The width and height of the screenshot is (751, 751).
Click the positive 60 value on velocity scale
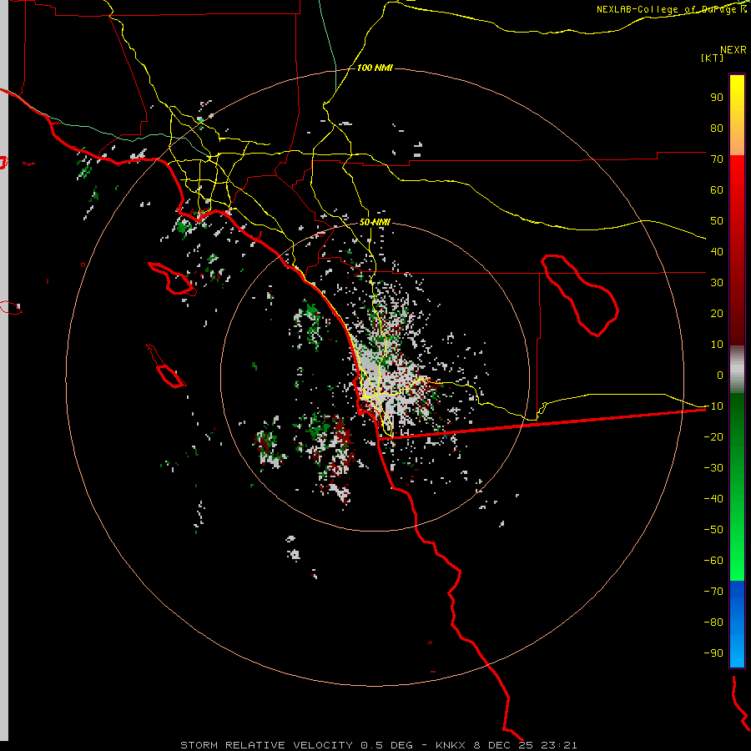(717, 190)
